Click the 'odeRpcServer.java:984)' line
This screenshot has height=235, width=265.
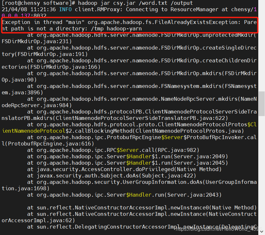37,106
